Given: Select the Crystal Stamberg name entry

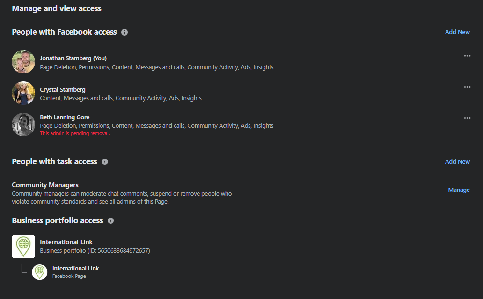Looking at the screenshot, I should click(x=63, y=90).
